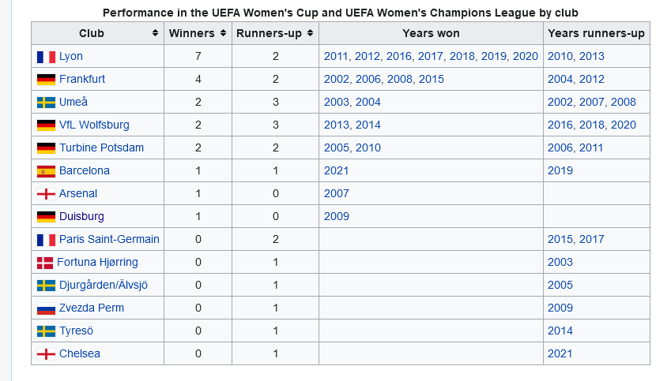Click the English flag beside Arsenal

[x=46, y=194]
